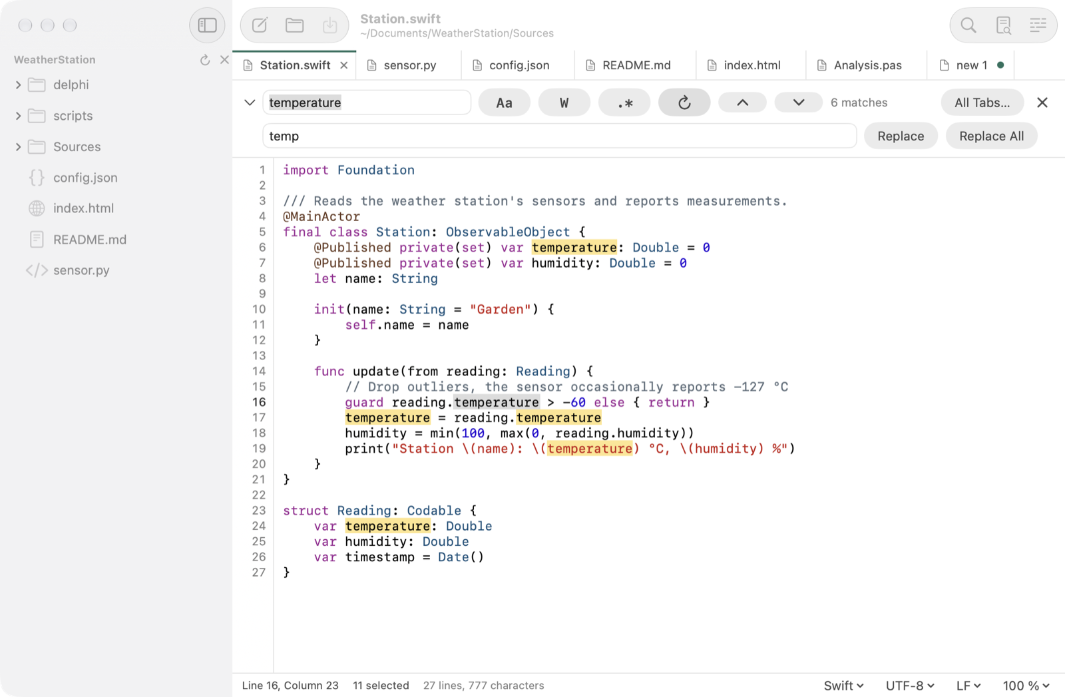This screenshot has height=697, width=1065.
Task: Open the 100 % zoom dropdown
Action: [1026, 686]
